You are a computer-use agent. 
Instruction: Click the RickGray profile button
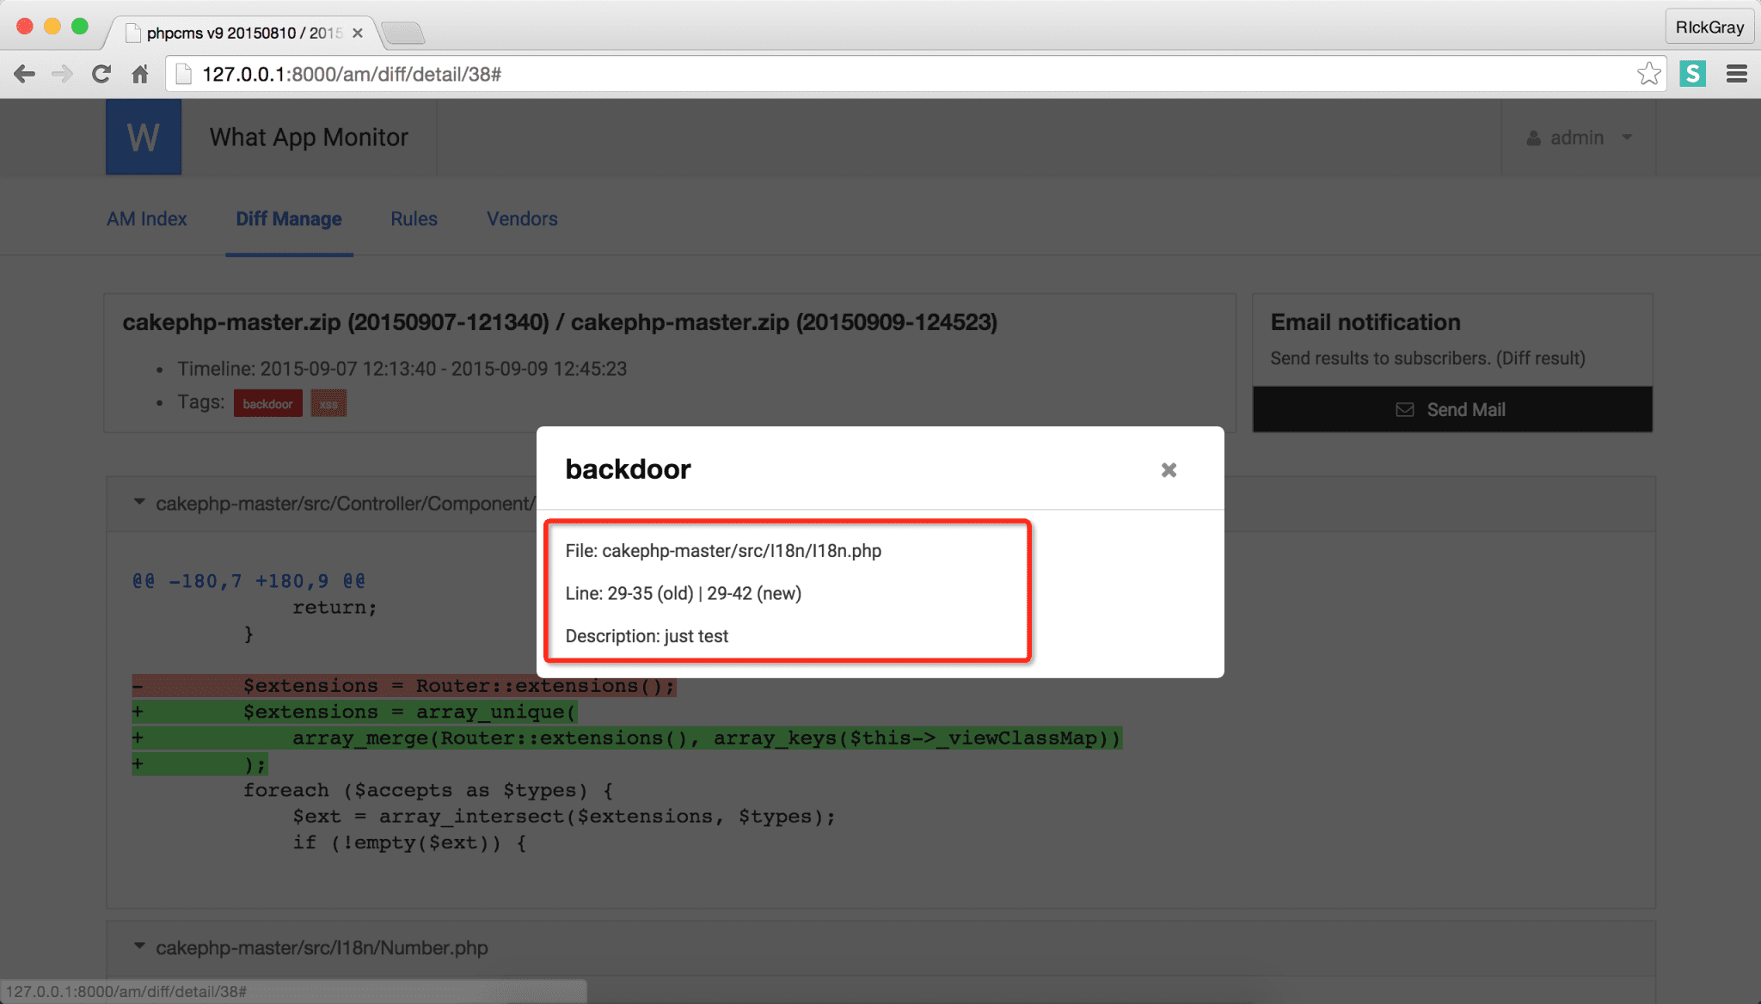[1709, 27]
